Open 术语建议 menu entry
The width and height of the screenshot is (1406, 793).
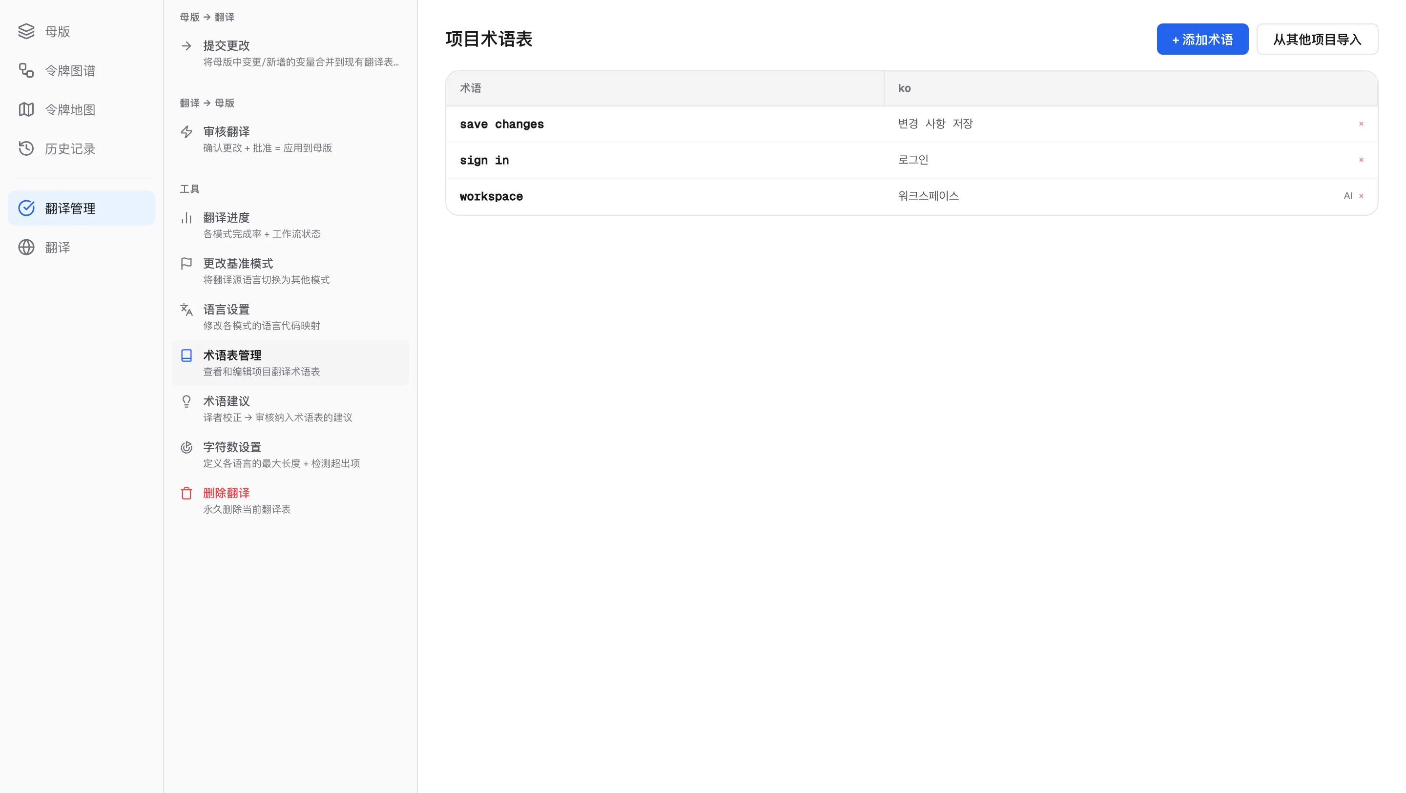[x=290, y=409]
